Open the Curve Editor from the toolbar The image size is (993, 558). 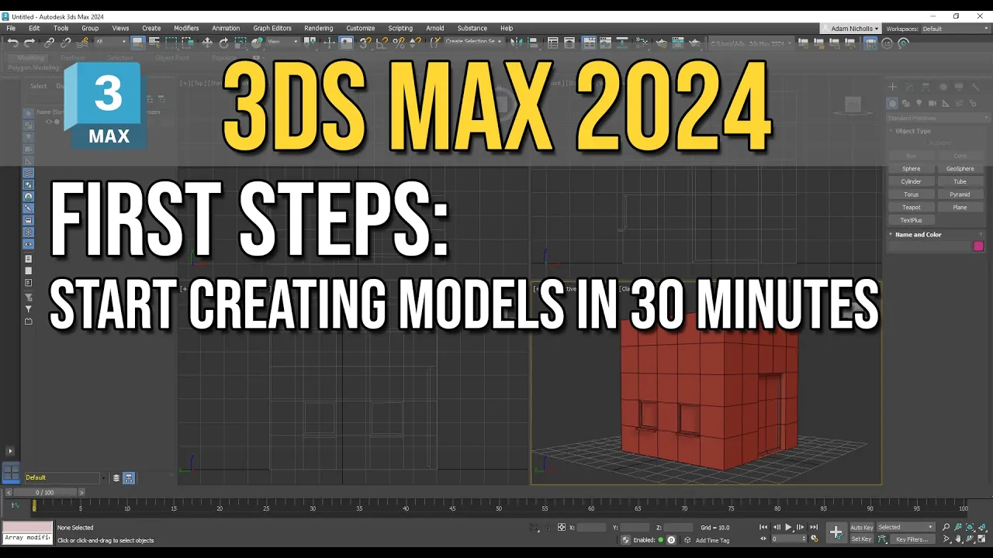coord(606,43)
